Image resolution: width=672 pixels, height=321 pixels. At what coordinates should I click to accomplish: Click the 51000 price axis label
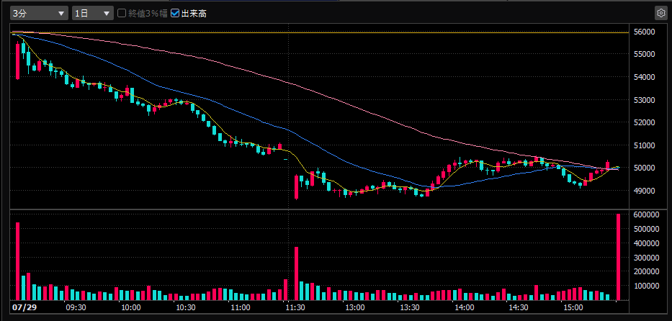tap(644, 145)
